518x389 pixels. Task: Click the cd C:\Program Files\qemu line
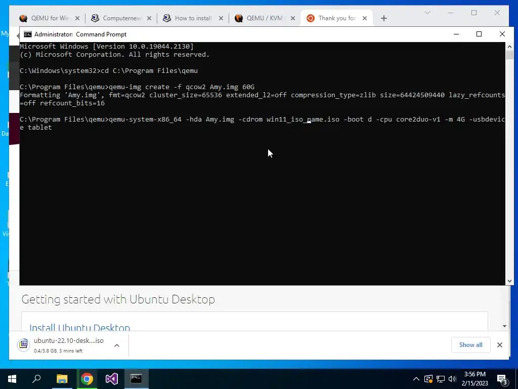coord(109,71)
